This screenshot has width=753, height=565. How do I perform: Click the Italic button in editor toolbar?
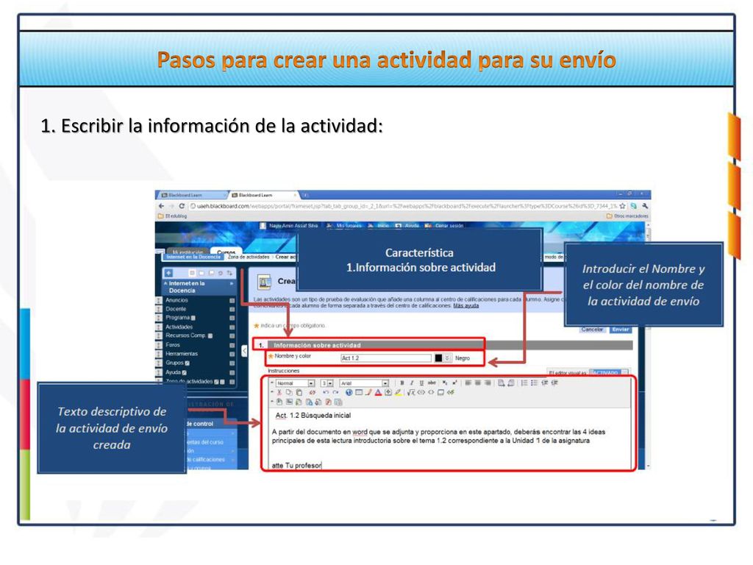[412, 383]
